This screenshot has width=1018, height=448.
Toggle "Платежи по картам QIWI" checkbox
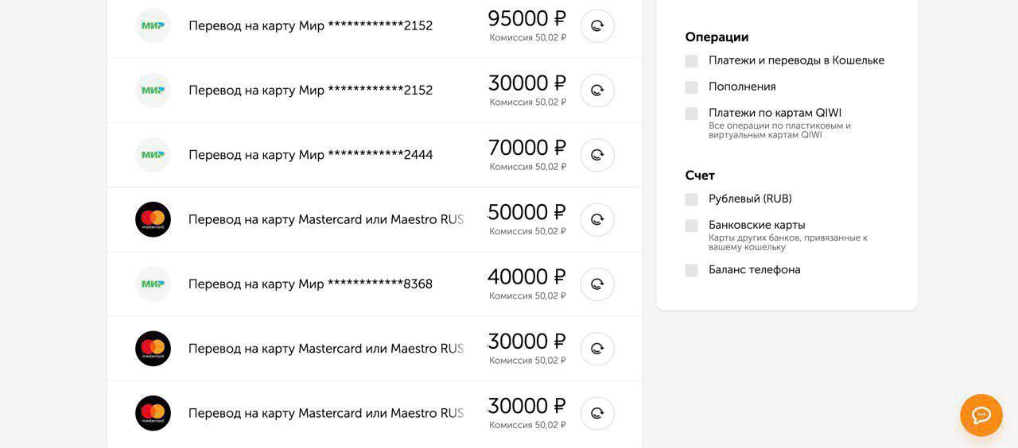click(x=691, y=114)
